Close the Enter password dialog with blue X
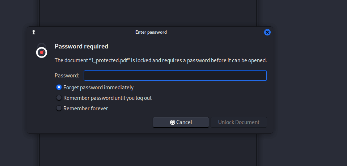The image size is (347, 166). click(x=267, y=32)
